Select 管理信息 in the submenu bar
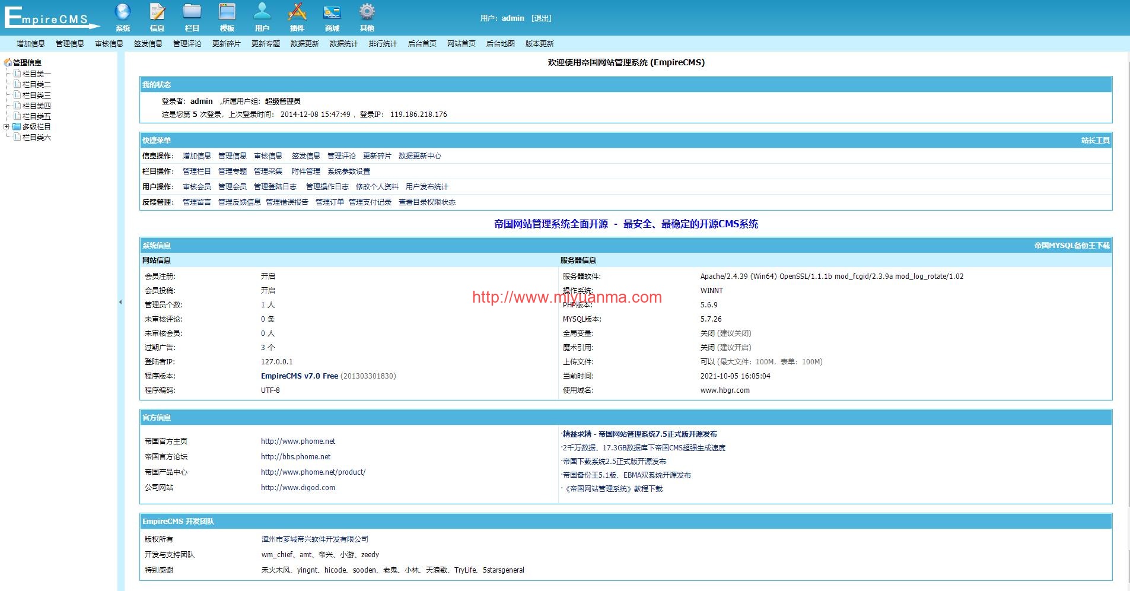The width and height of the screenshot is (1130, 591). (x=70, y=44)
